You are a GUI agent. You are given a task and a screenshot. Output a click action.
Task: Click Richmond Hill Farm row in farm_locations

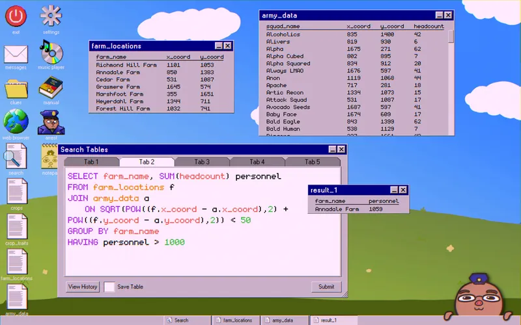[160, 65]
